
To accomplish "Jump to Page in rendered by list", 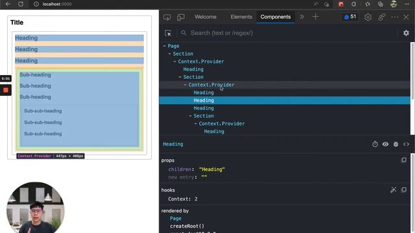I will point(176,219).
